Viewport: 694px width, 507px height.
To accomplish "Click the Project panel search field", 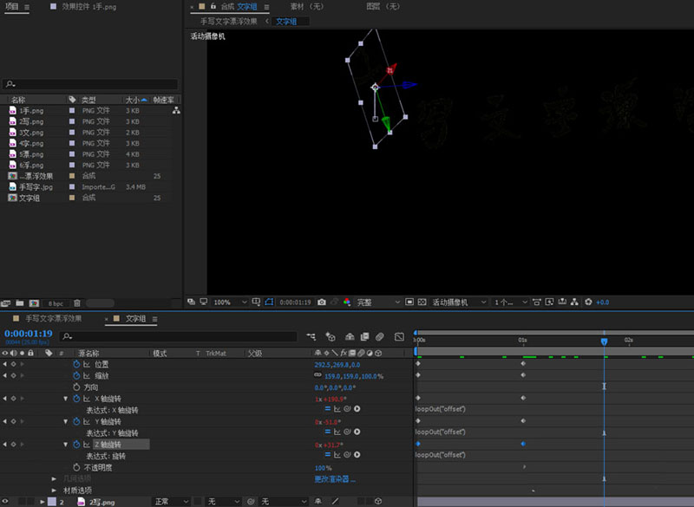I will 91,84.
